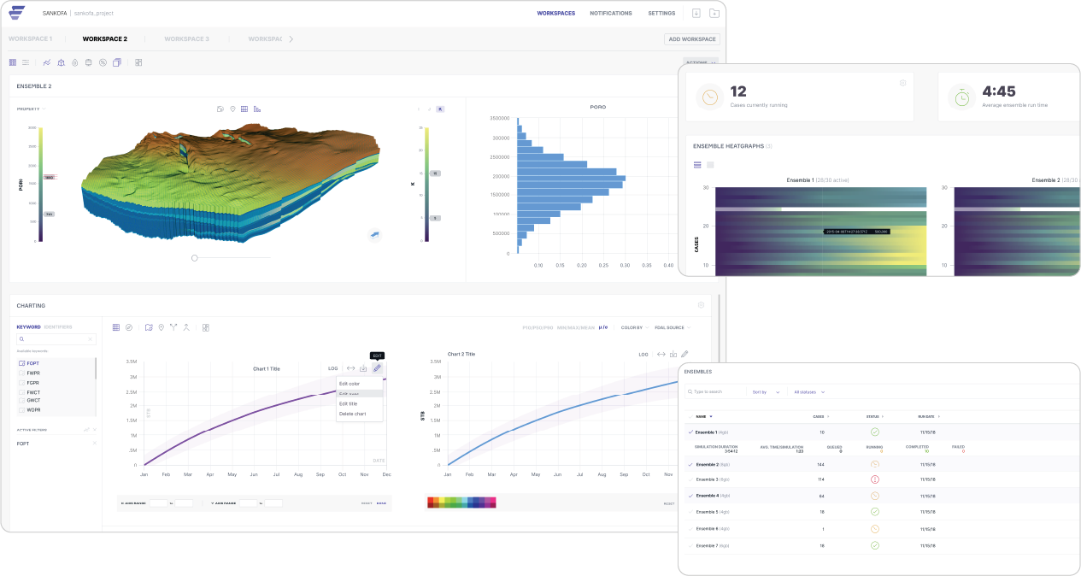This screenshot has width=1081, height=576.
Task: Open gear settings on cases running card
Action: click(x=903, y=83)
